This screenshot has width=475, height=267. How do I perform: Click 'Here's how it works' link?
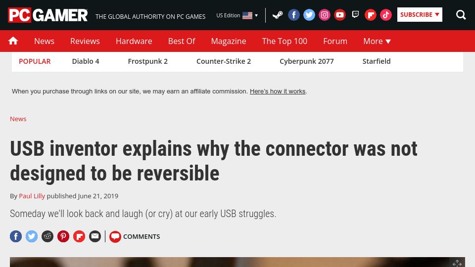[278, 91]
